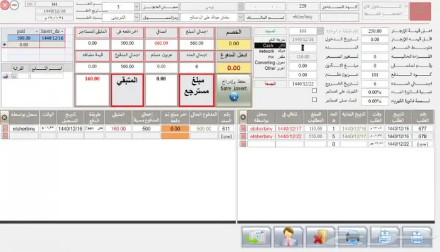Select network payment method
The width and height of the screenshot is (440, 252).
click(270, 51)
